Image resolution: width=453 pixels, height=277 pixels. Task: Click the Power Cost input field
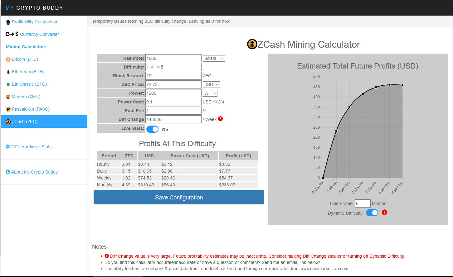click(173, 102)
